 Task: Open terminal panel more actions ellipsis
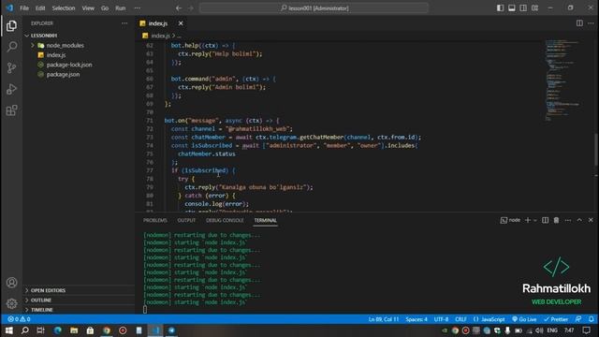[x=568, y=220]
